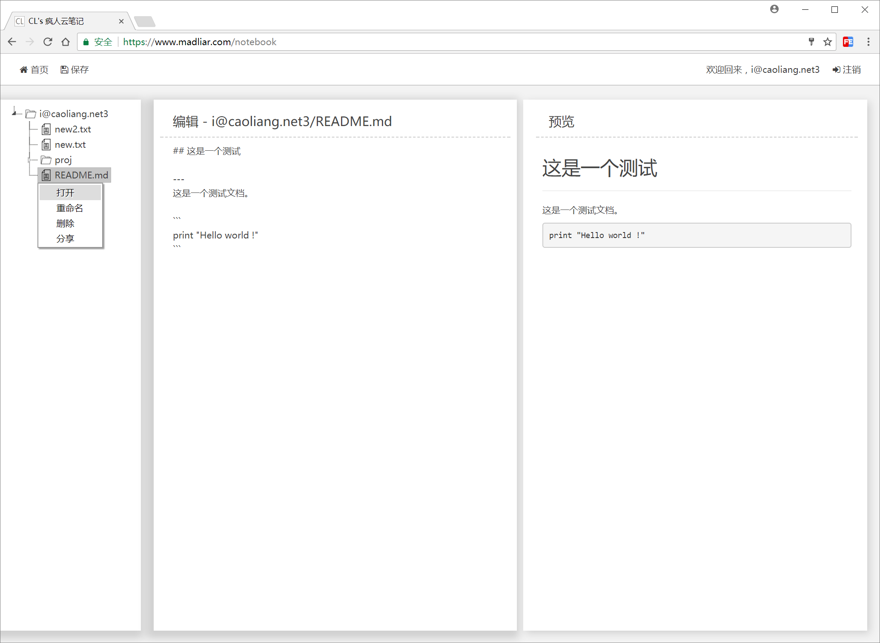The width and height of the screenshot is (880, 643).
Task: Maximize the browser window
Action: (x=834, y=9)
